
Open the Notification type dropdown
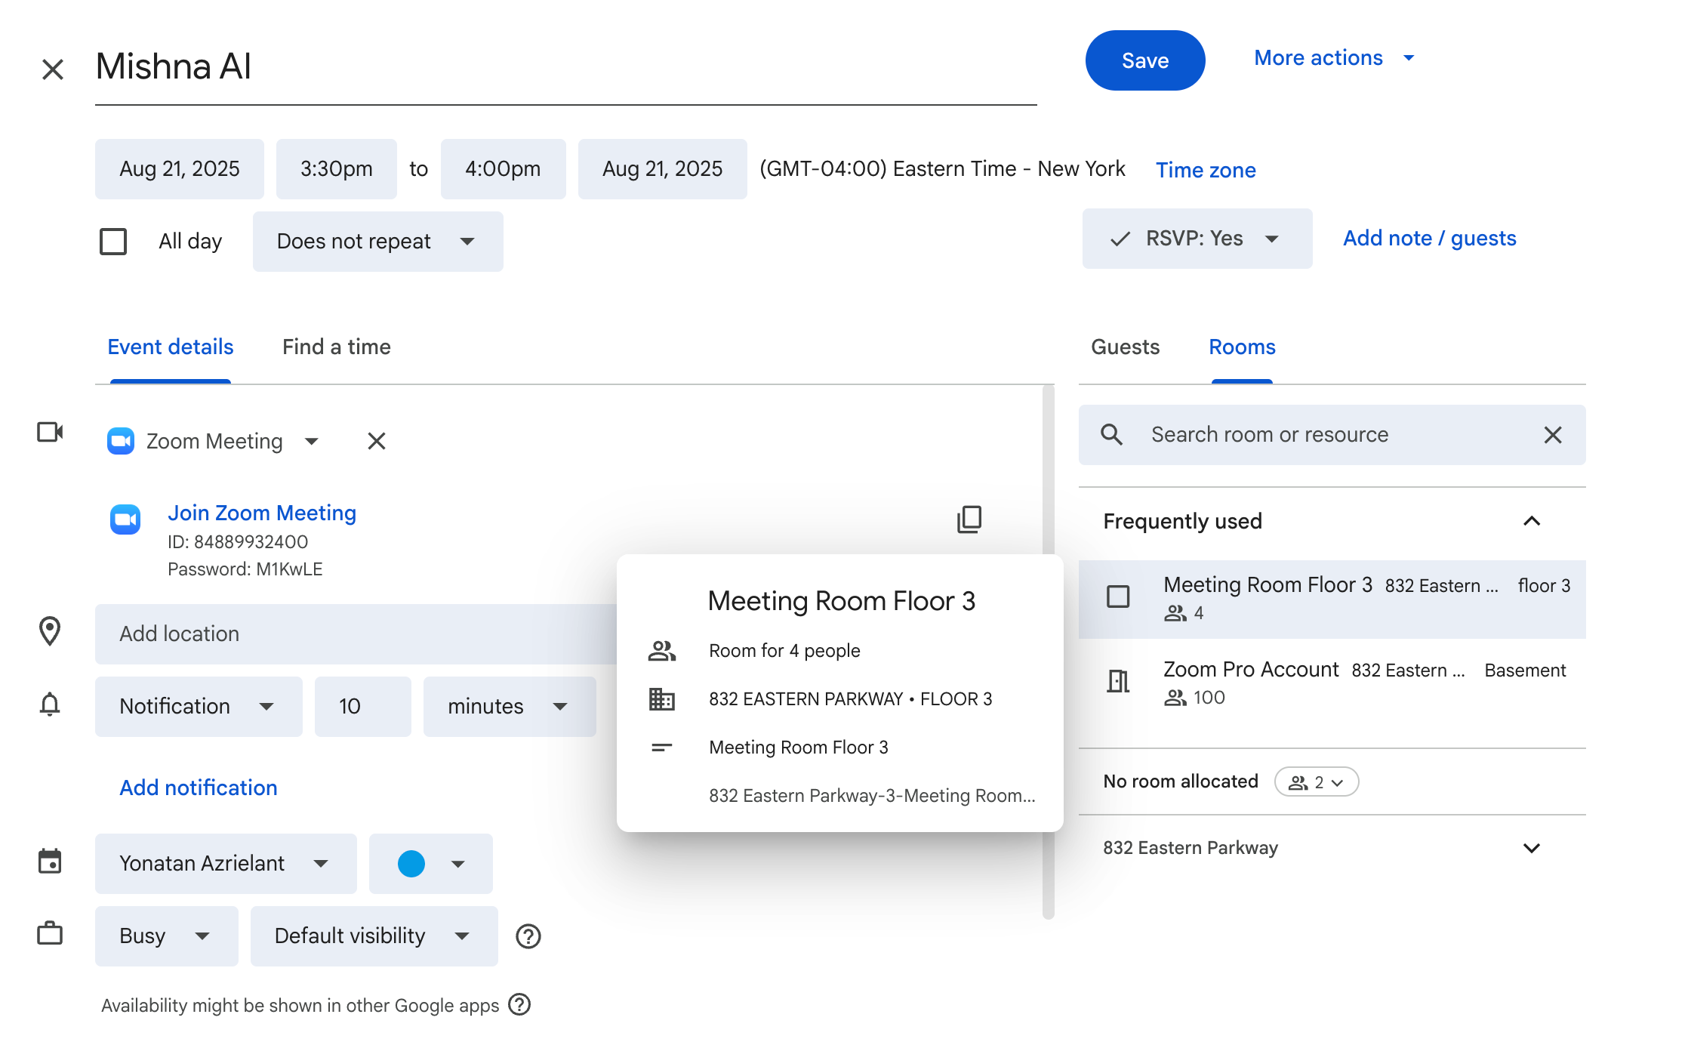point(199,707)
